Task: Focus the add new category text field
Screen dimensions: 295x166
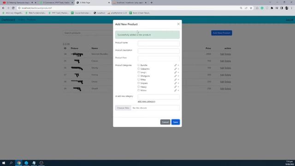Action: click(159, 97)
